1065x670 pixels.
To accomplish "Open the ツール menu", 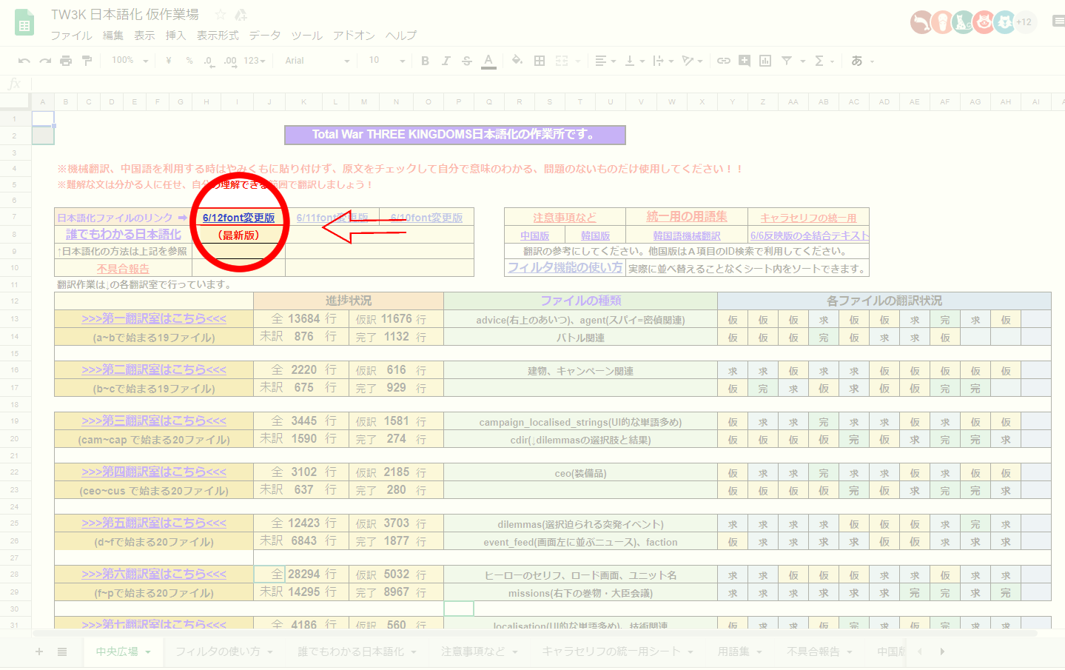I will coord(306,36).
